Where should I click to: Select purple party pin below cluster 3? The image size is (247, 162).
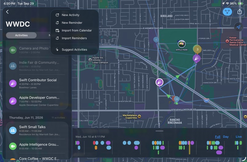tap(197, 58)
